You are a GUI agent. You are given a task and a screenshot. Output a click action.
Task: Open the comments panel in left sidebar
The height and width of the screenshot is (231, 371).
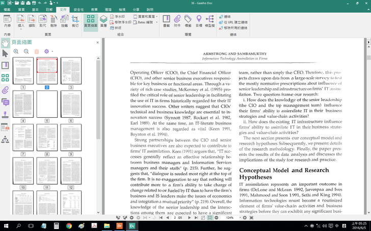point(6,103)
